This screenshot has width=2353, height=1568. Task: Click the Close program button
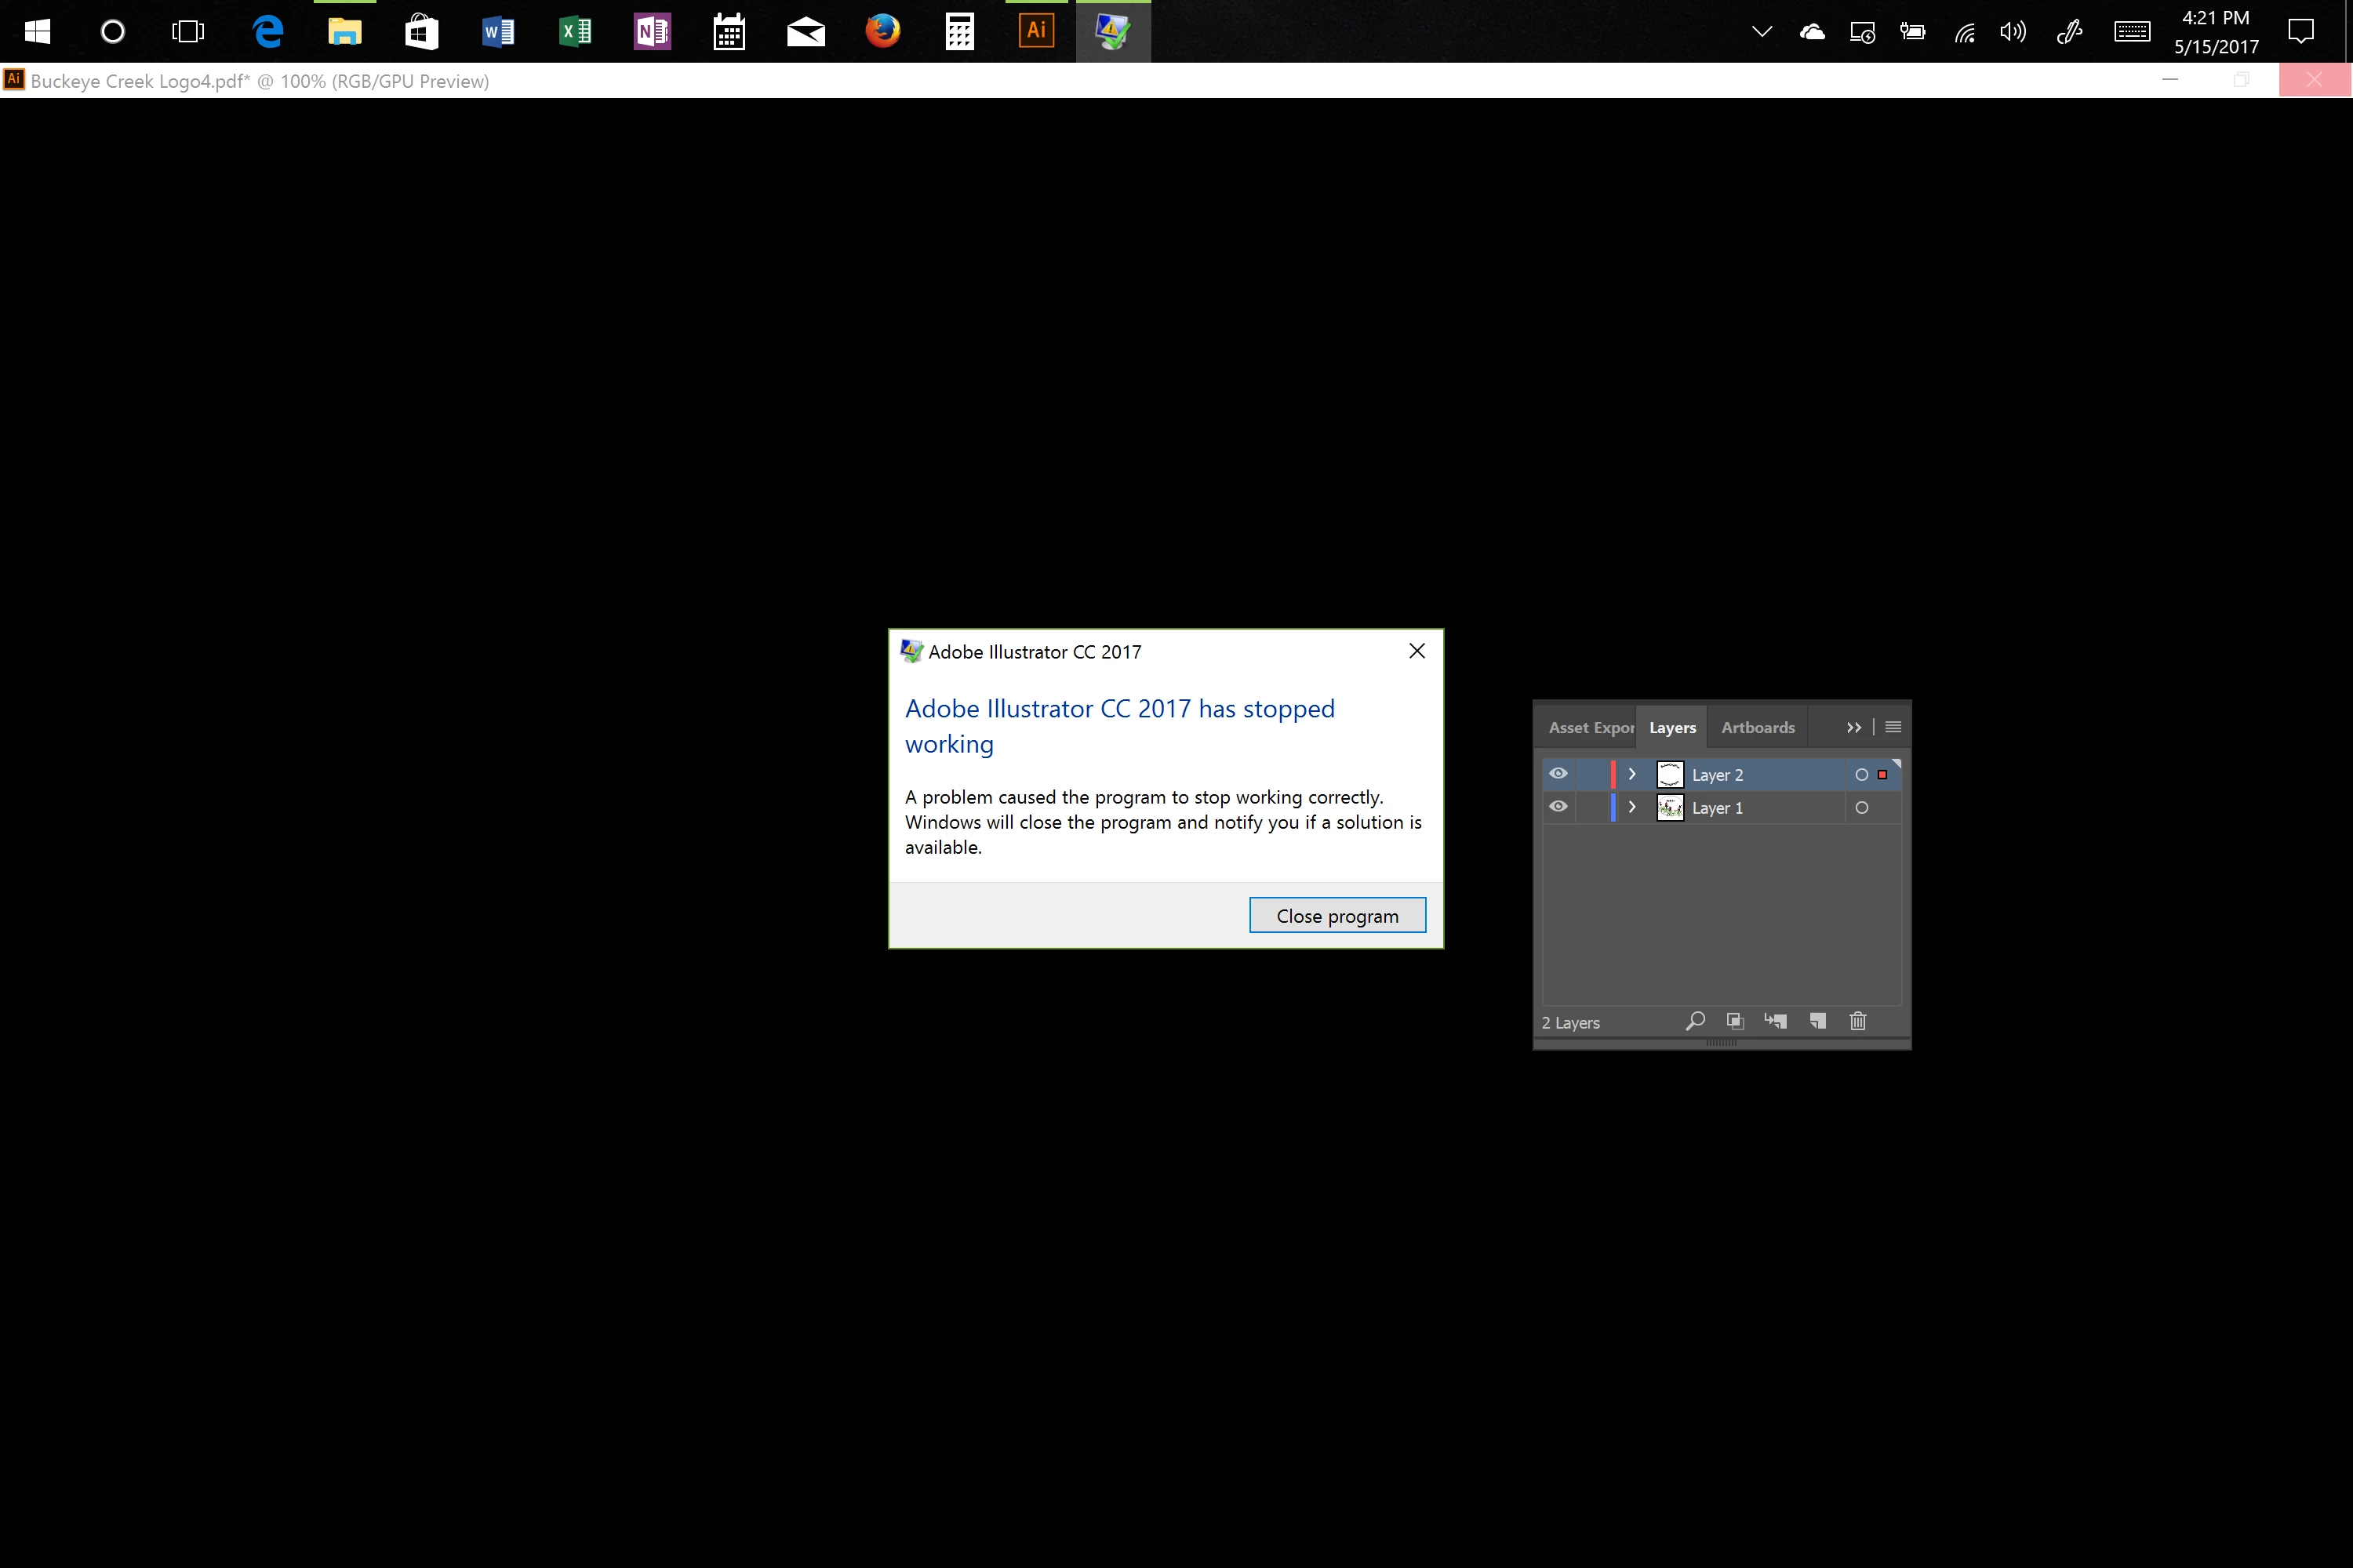pos(1337,915)
